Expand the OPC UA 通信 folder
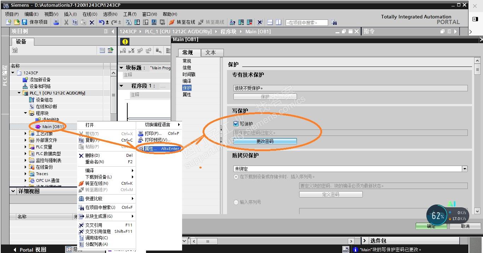483x253 pixels. tap(25, 180)
